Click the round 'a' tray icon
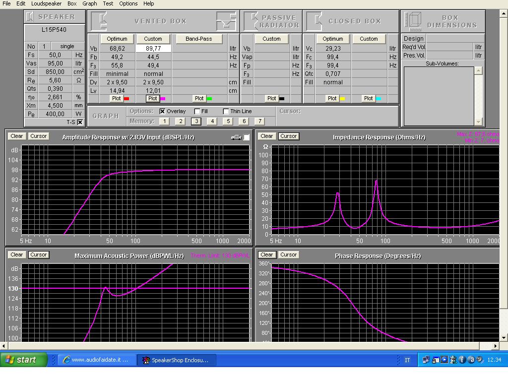Screen dimensions: 508x381 tap(472, 360)
